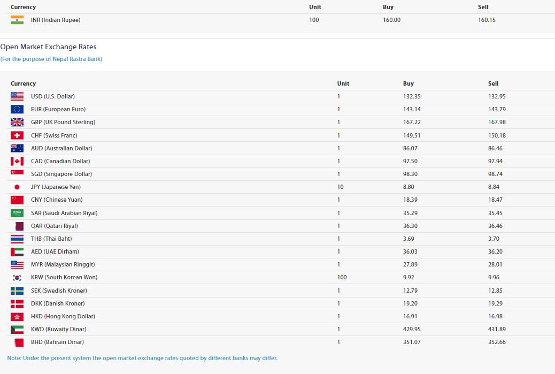
Task: Click 'JPY (Japanese Yen)' label
Action: coord(56,187)
